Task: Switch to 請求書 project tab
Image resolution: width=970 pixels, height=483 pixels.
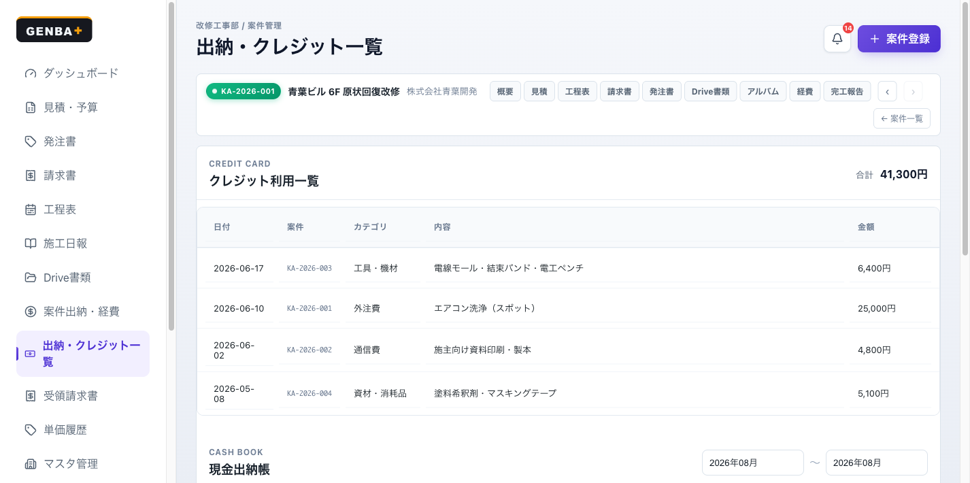Action: click(620, 91)
